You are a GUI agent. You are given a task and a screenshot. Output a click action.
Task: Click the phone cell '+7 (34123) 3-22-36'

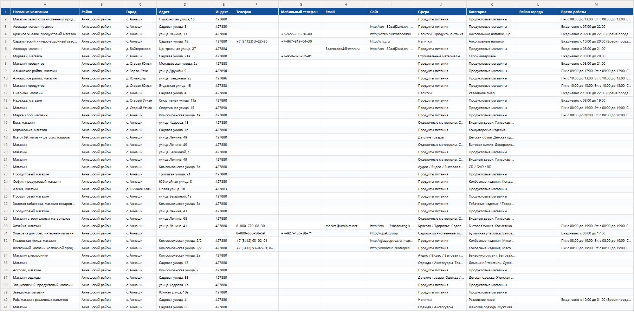[256, 41]
